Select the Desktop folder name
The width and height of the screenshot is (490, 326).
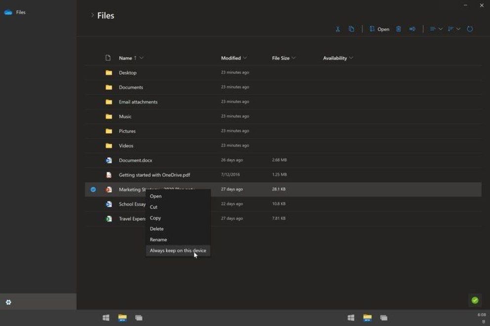click(x=127, y=73)
